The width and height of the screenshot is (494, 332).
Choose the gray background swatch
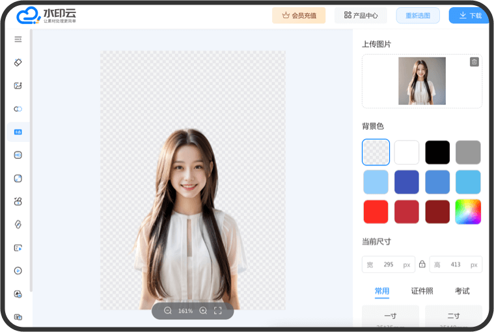coord(468,152)
